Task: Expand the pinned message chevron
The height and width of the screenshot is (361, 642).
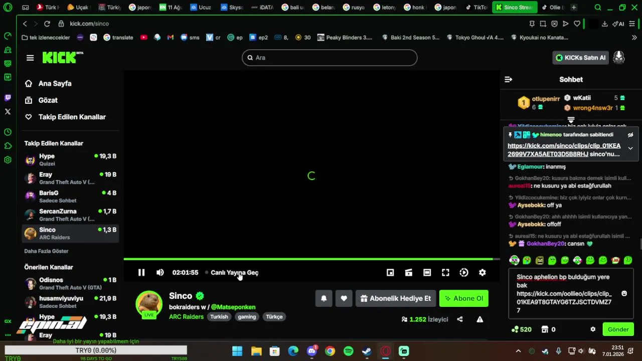Action: pyautogui.click(x=630, y=148)
